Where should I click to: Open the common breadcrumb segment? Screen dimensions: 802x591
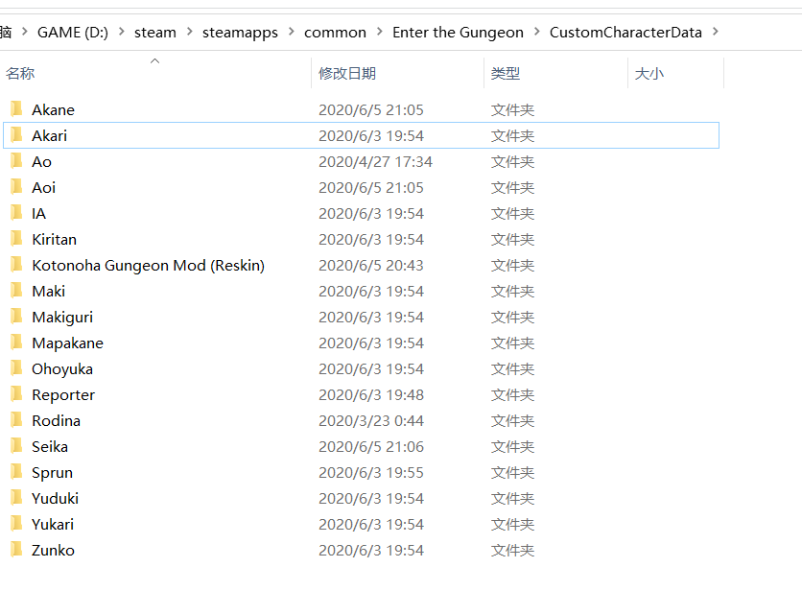pos(335,33)
